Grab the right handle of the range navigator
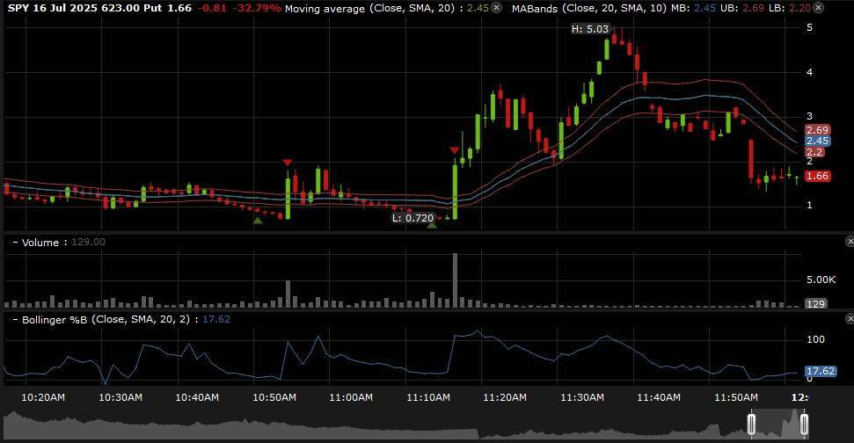 (x=804, y=425)
